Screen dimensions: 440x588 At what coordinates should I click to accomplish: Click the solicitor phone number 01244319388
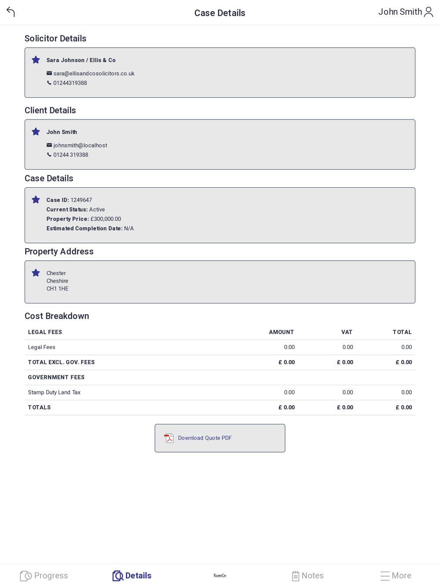(x=70, y=83)
